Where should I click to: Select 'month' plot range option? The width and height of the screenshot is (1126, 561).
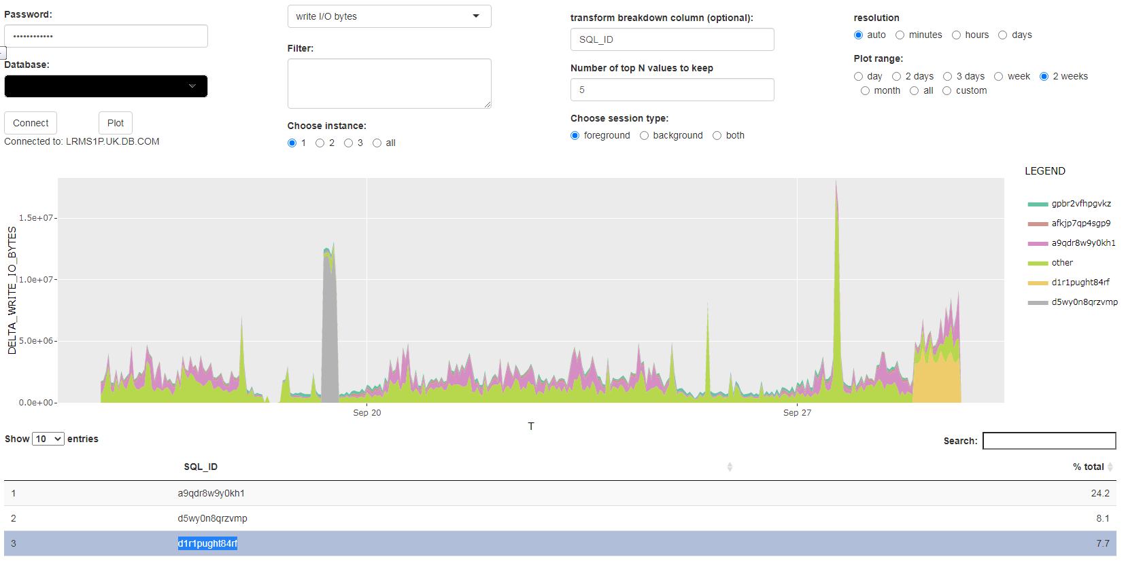click(866, 91)
